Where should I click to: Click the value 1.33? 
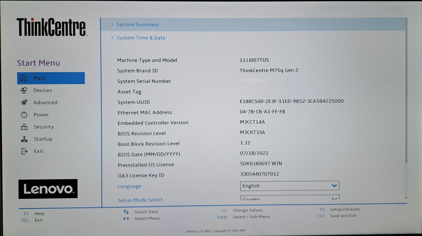pyautogui.click(x=245, y=143)
